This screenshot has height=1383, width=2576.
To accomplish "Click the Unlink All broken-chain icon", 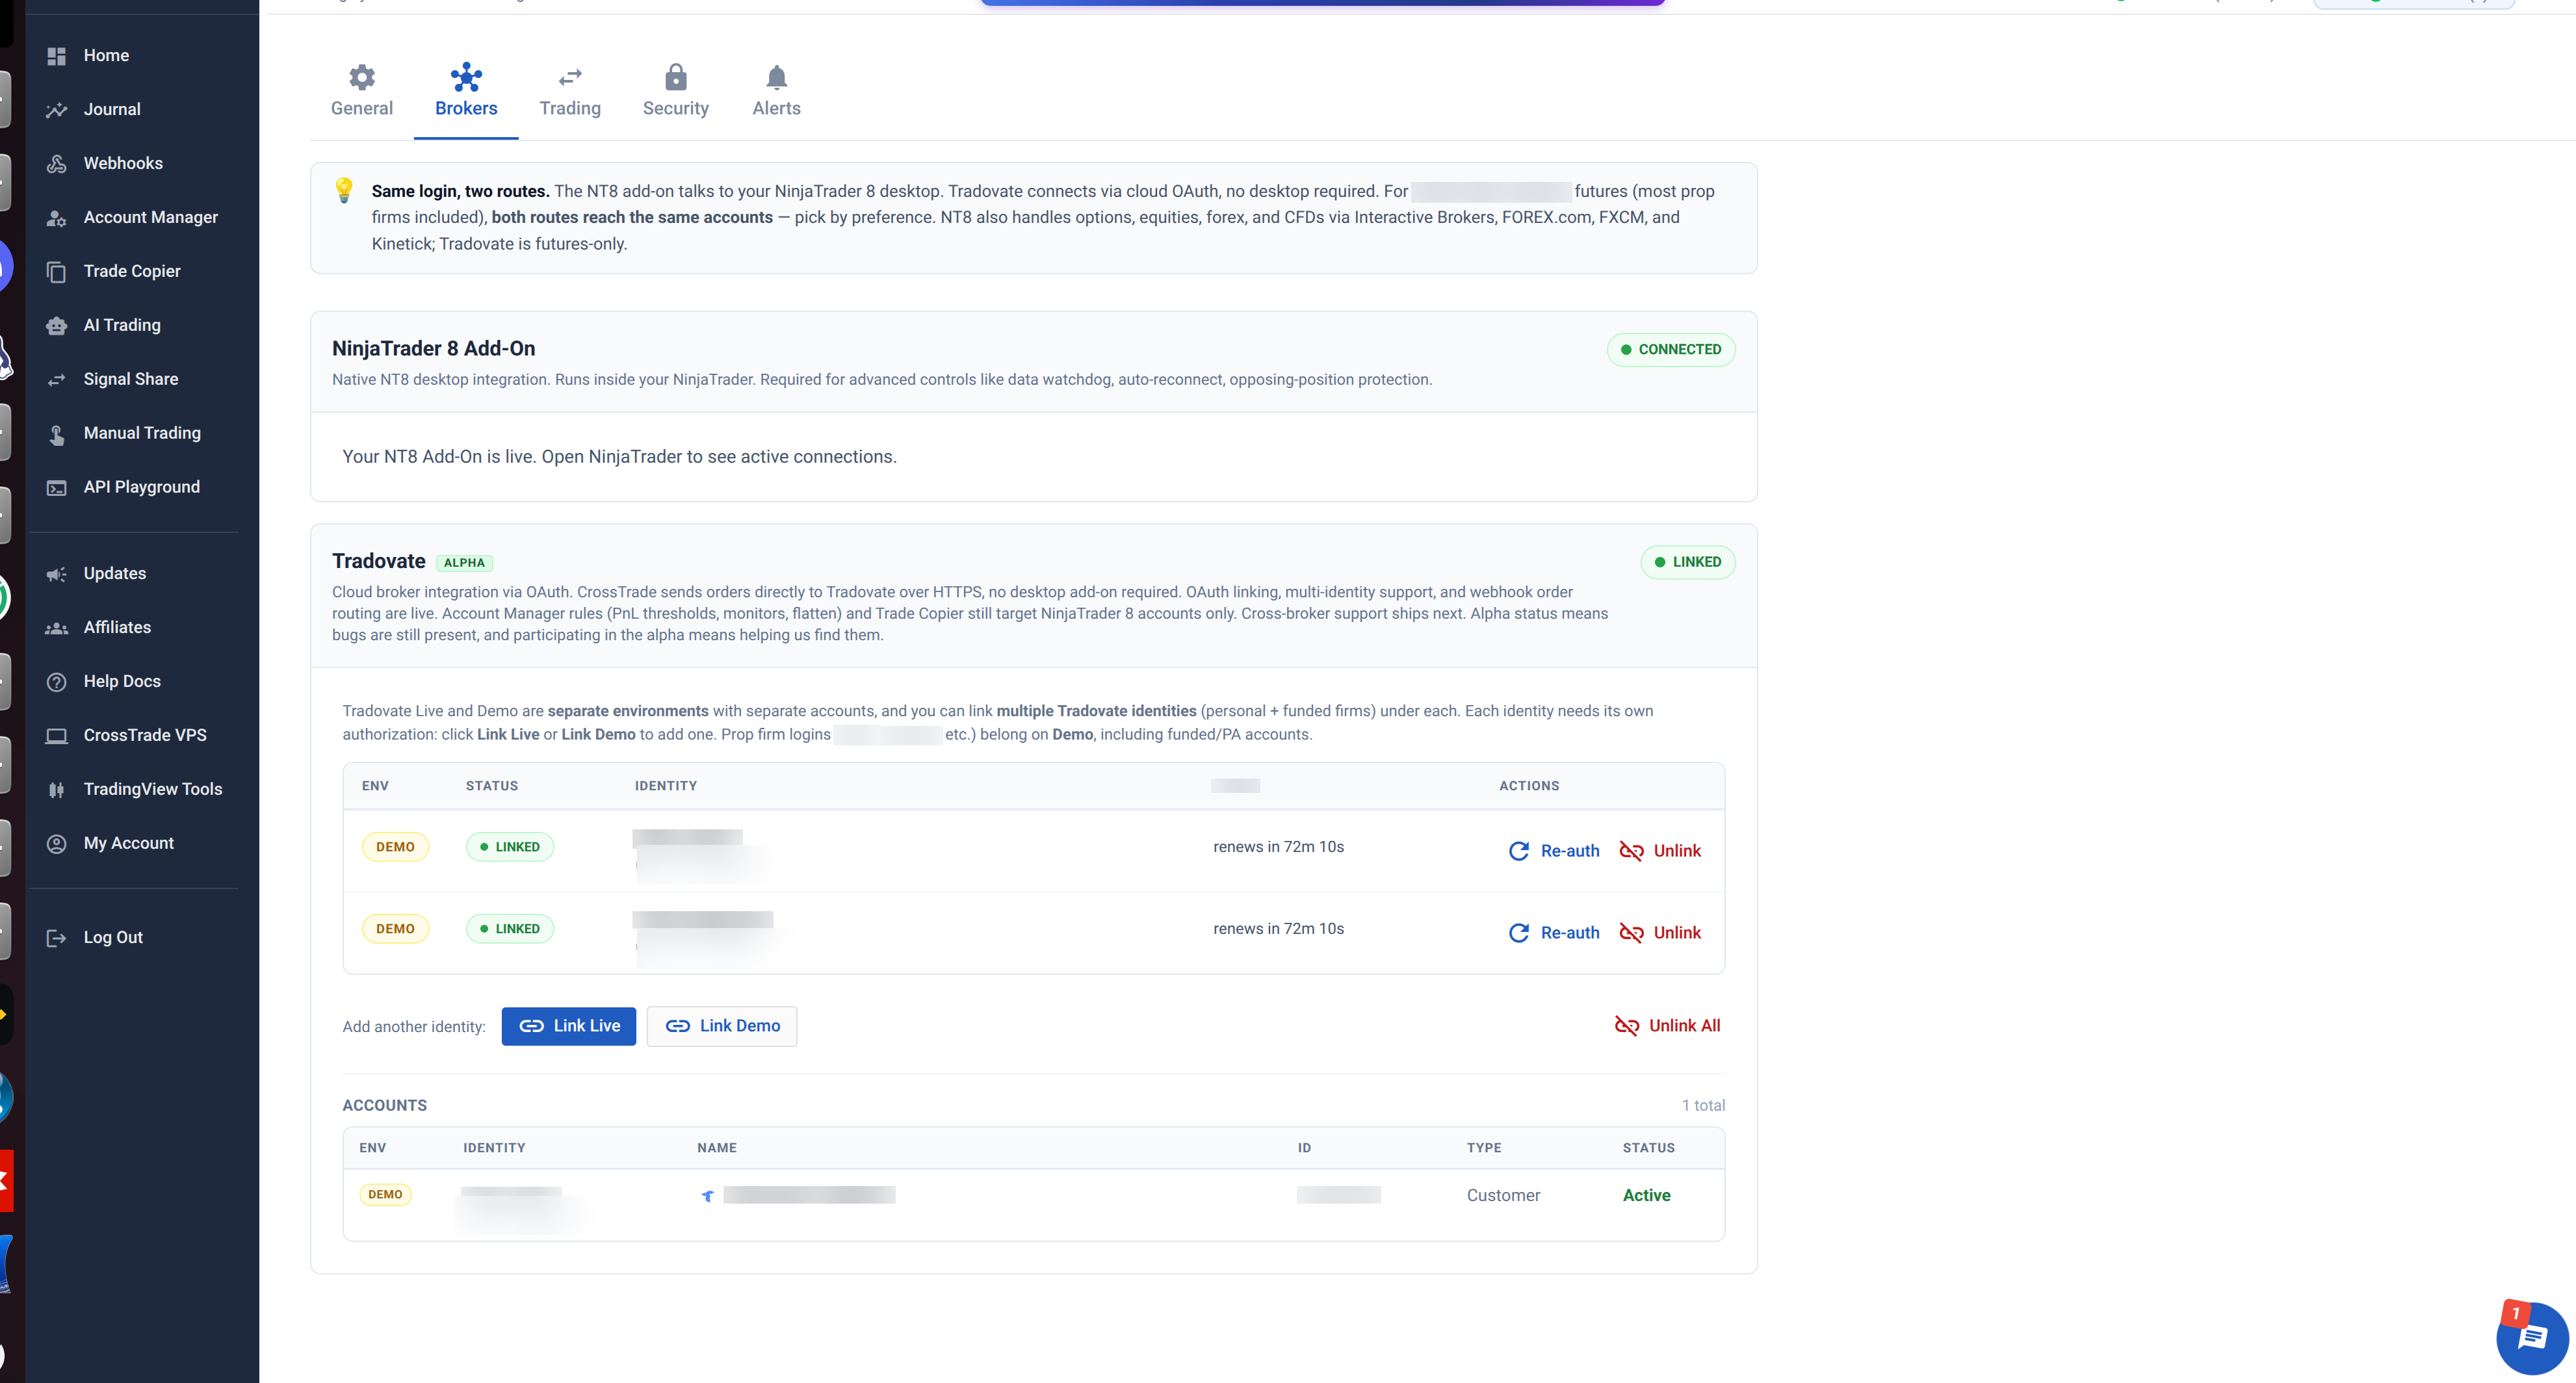I will click(x=1627, y=1026).
